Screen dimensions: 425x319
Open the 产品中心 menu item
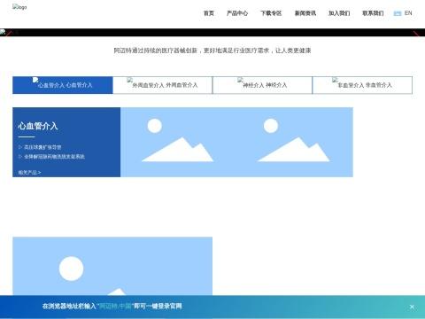click(x=237, y=13)
